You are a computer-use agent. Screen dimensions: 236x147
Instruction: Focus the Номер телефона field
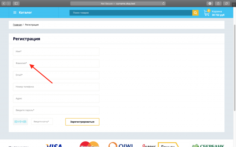56,87
